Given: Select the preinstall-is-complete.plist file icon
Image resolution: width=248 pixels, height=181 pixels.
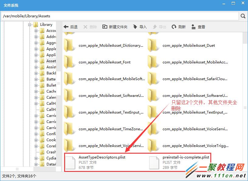Looking at the screenshot, I should [154, 163].
